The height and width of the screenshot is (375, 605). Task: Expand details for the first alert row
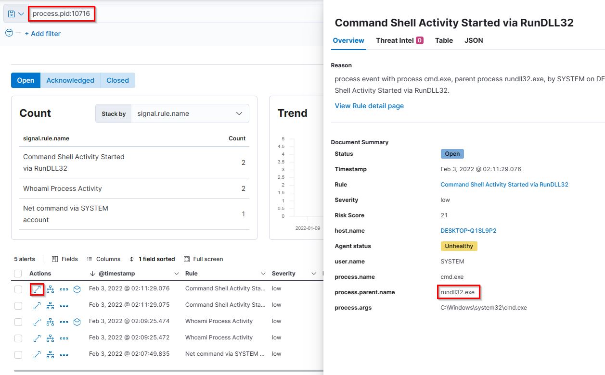37,289
